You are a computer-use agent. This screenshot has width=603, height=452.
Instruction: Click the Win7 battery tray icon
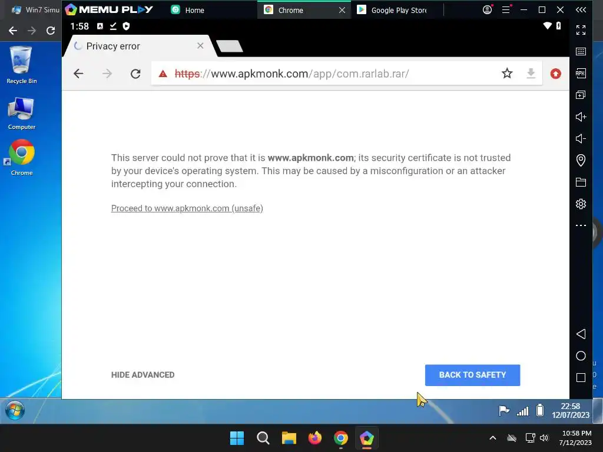tap(540, 410)
